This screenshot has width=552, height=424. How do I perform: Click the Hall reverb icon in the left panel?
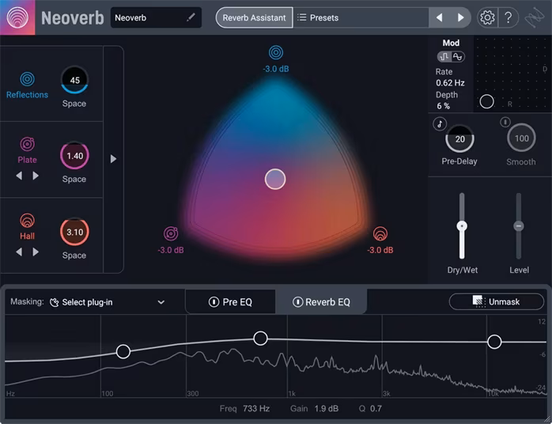27,221
